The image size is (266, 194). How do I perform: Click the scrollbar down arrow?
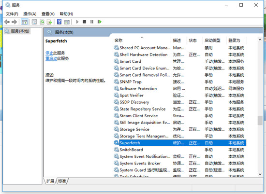click(x=260, y=174)
